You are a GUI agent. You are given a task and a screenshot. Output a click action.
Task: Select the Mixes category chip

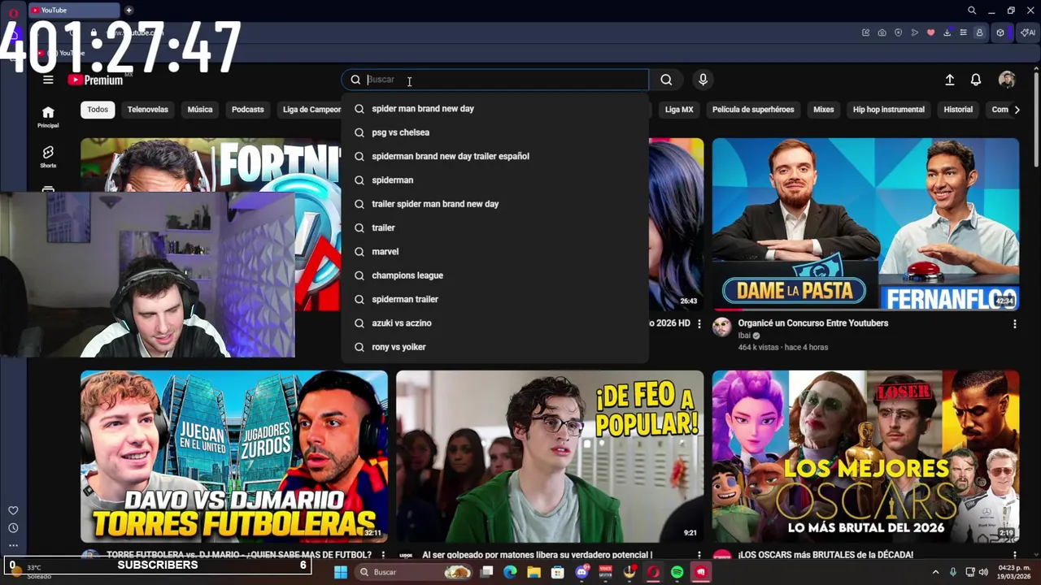(824, 110)
